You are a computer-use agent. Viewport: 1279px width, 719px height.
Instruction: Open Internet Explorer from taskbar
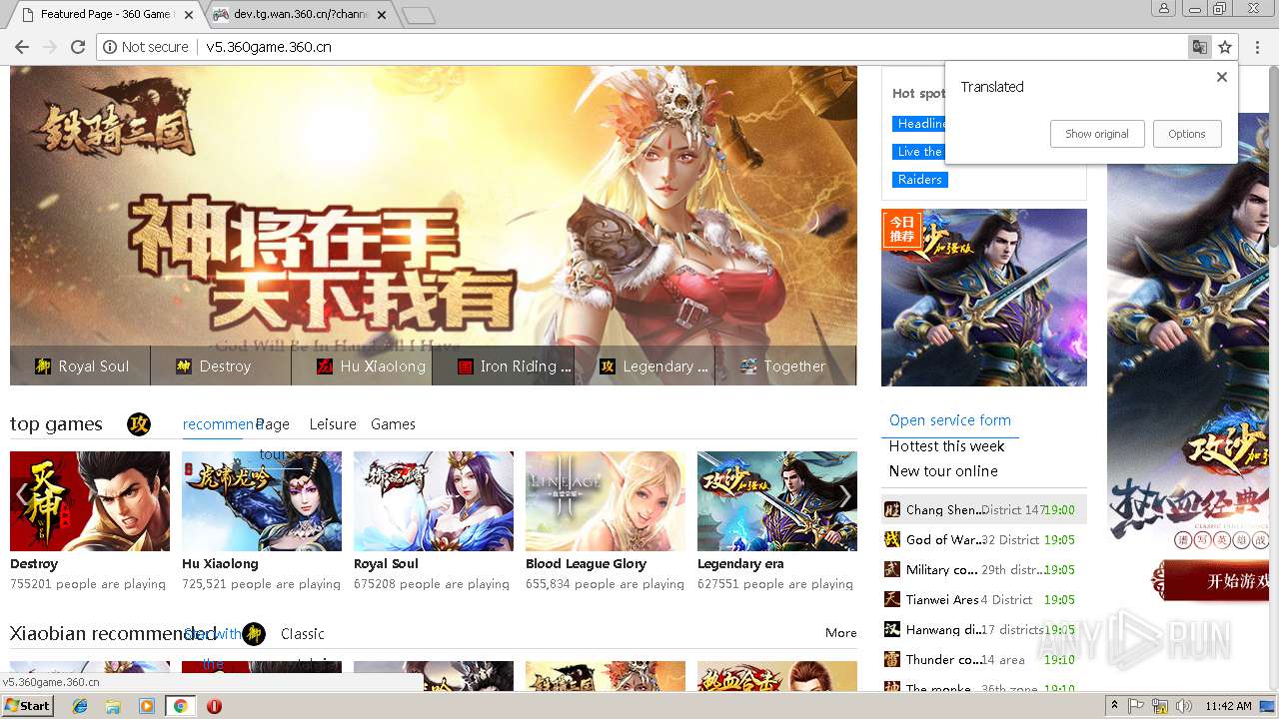pyautogui.click(x=80, y=706)
